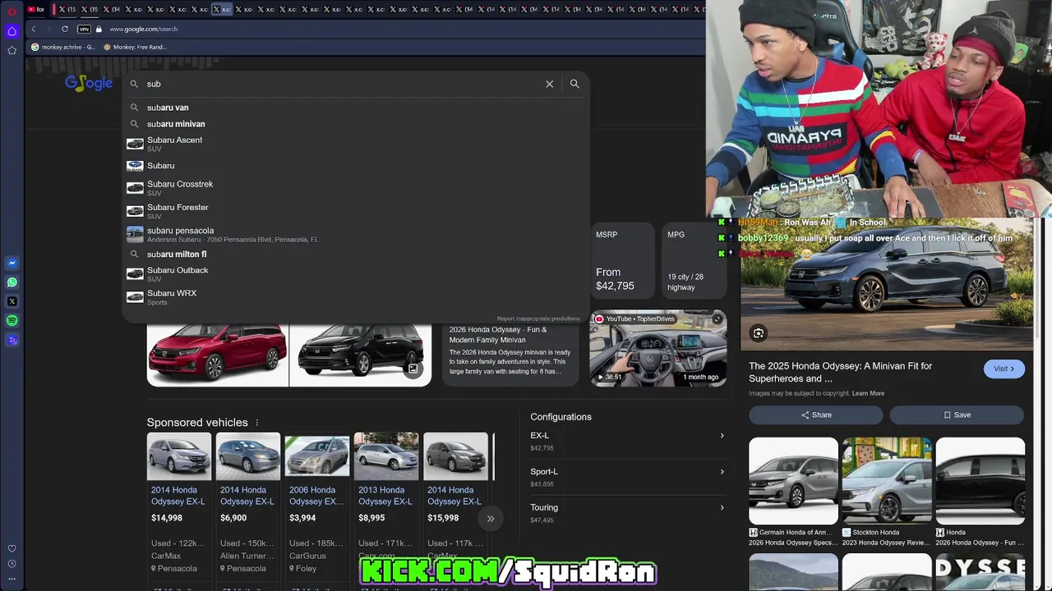Toggle the VPN badge in the address bar
The width and height of the screenshot is (1052, 591).
pyautogui.click(x=84, y=29)
